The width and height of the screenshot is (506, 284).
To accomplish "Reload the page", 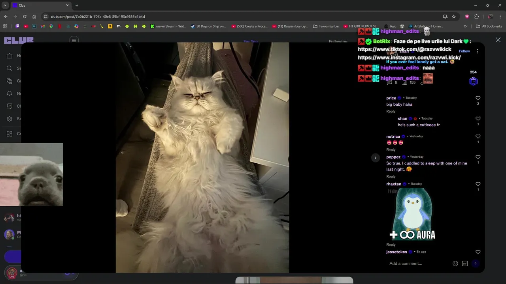I will tap(25, 17).
